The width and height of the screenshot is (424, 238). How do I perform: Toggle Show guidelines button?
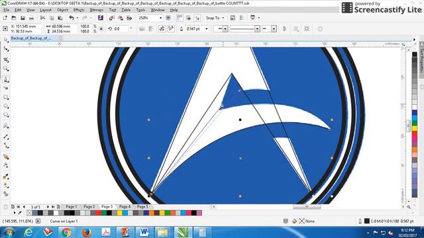click(197, 18)
